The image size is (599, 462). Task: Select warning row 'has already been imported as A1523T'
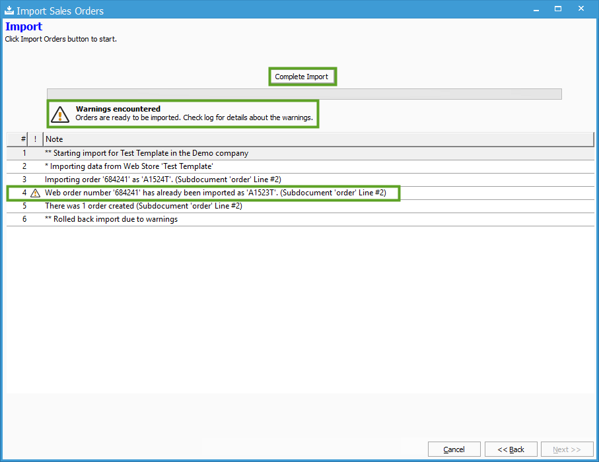click(x=300, y=193)
